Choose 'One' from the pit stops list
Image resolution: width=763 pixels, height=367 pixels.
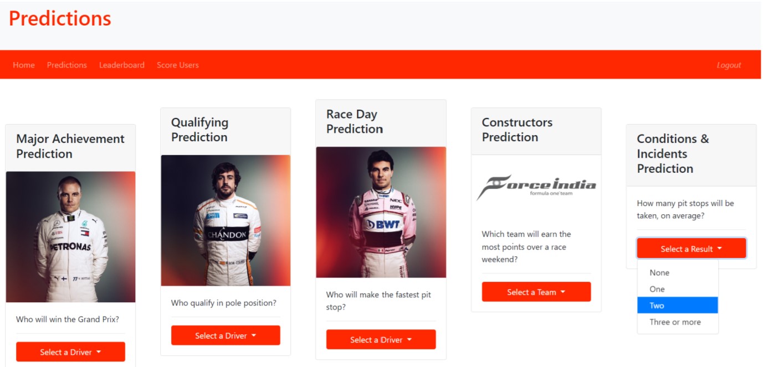click(x=678, y=289)
